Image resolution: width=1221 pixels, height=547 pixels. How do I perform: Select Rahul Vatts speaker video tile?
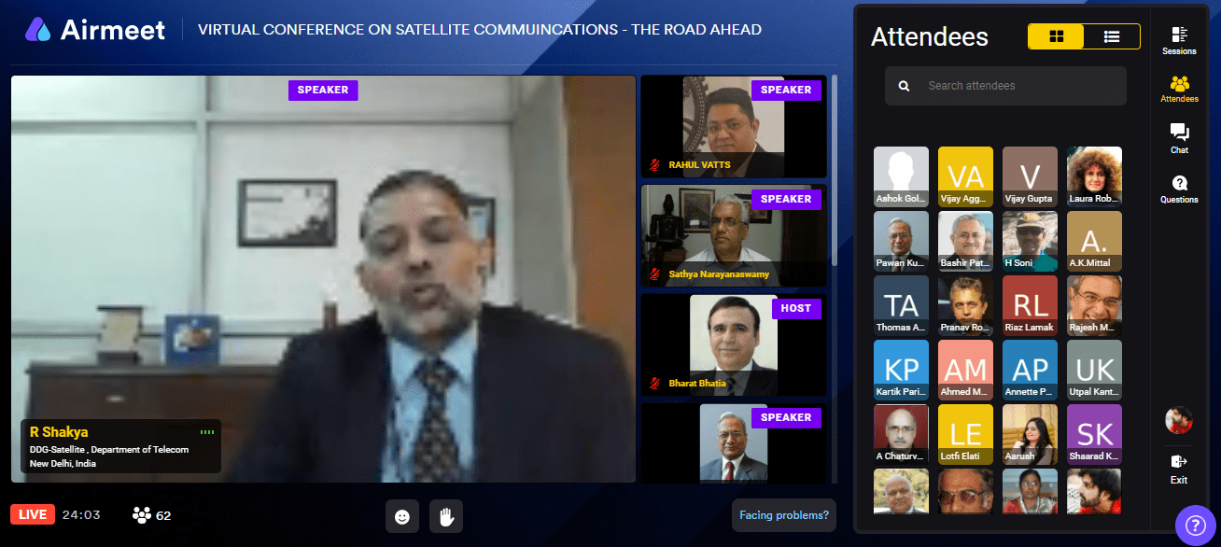tap(734, 127)
